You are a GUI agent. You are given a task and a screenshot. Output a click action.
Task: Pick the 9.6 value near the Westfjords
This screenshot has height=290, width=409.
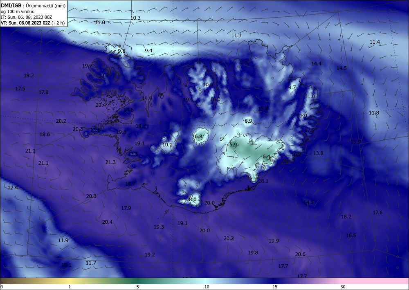pos(121,51)
